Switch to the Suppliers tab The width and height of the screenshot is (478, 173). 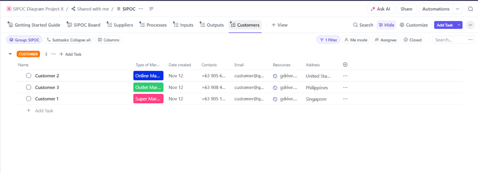120,25
